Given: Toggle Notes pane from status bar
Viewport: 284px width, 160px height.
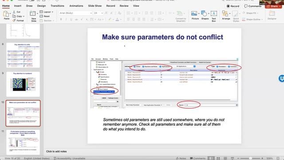Looking at the screenshot, I should coord(181,158).
